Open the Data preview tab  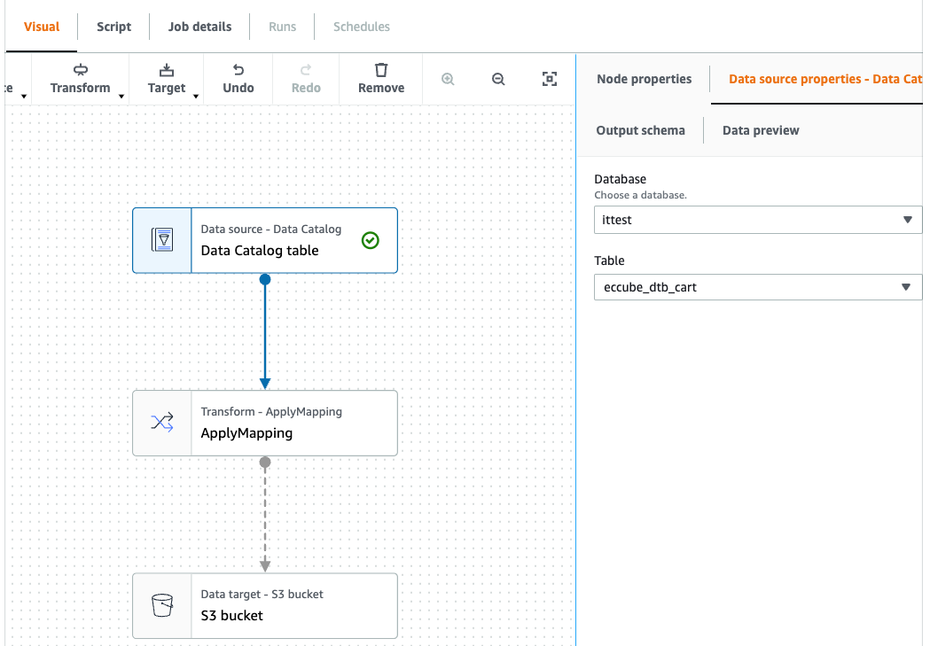761,130
